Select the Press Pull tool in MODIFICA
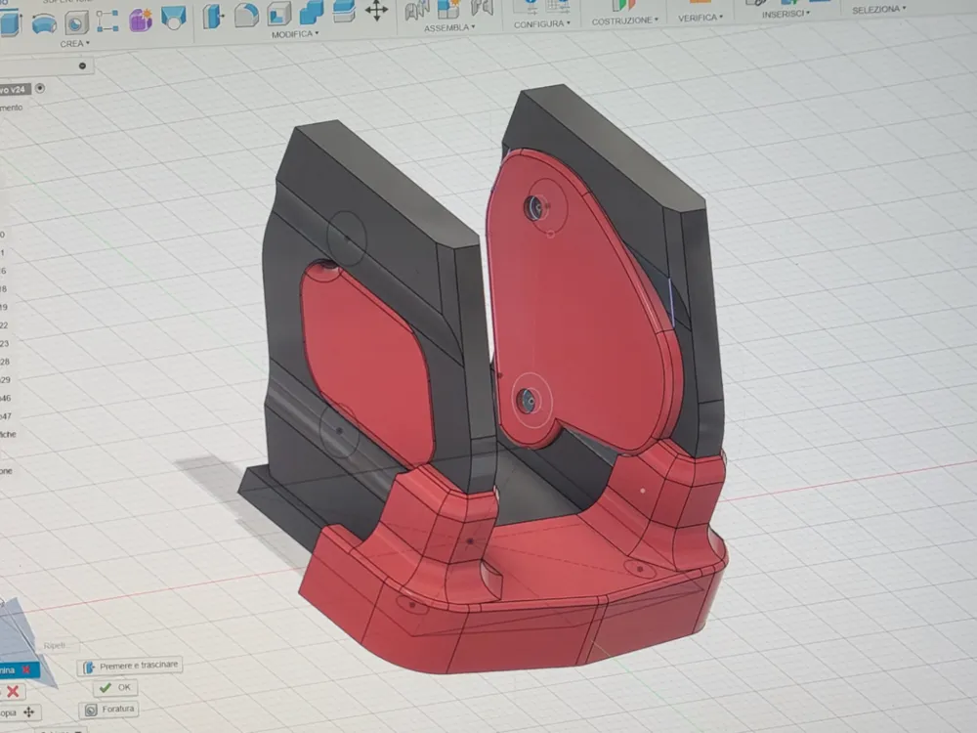The image size is (977, 733). click(x=212, y=16)
